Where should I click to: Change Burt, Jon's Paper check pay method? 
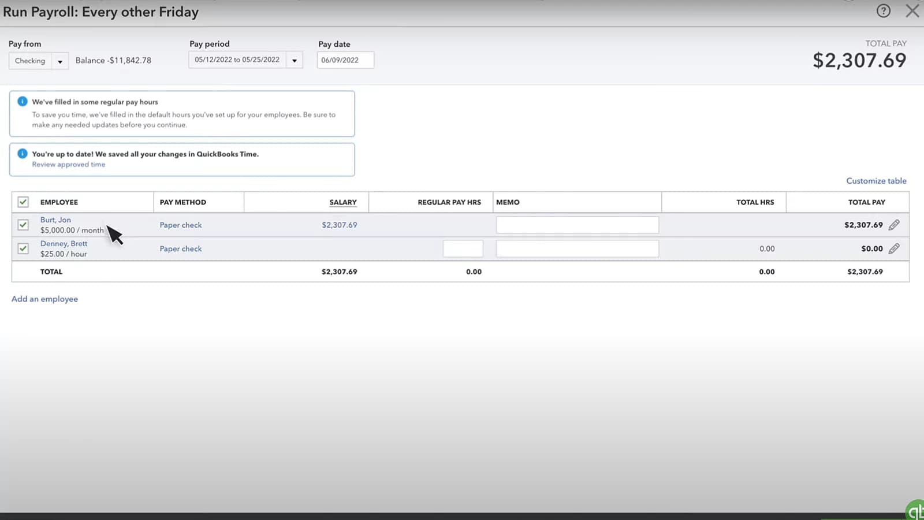click(x=181, y=225)
